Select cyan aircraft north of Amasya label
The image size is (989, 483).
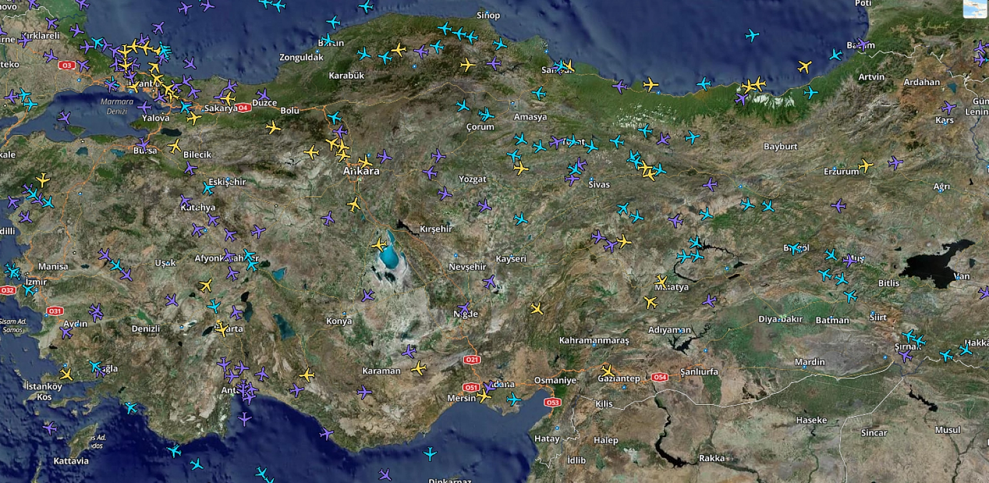point(539,93)
